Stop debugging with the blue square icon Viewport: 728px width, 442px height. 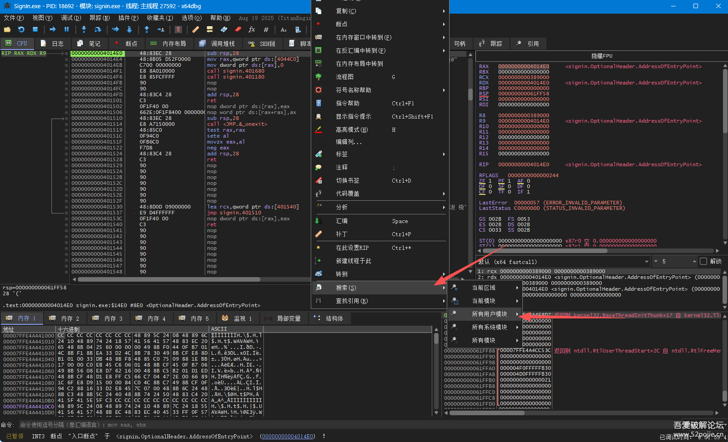point(35,30)
